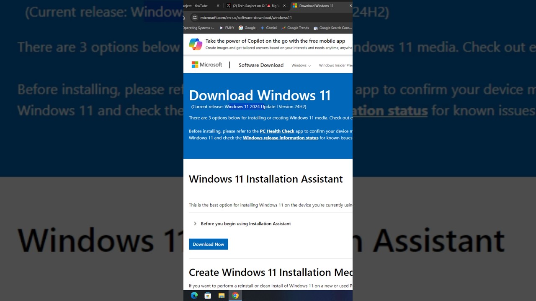Click the Download Now button

point(208,244)
